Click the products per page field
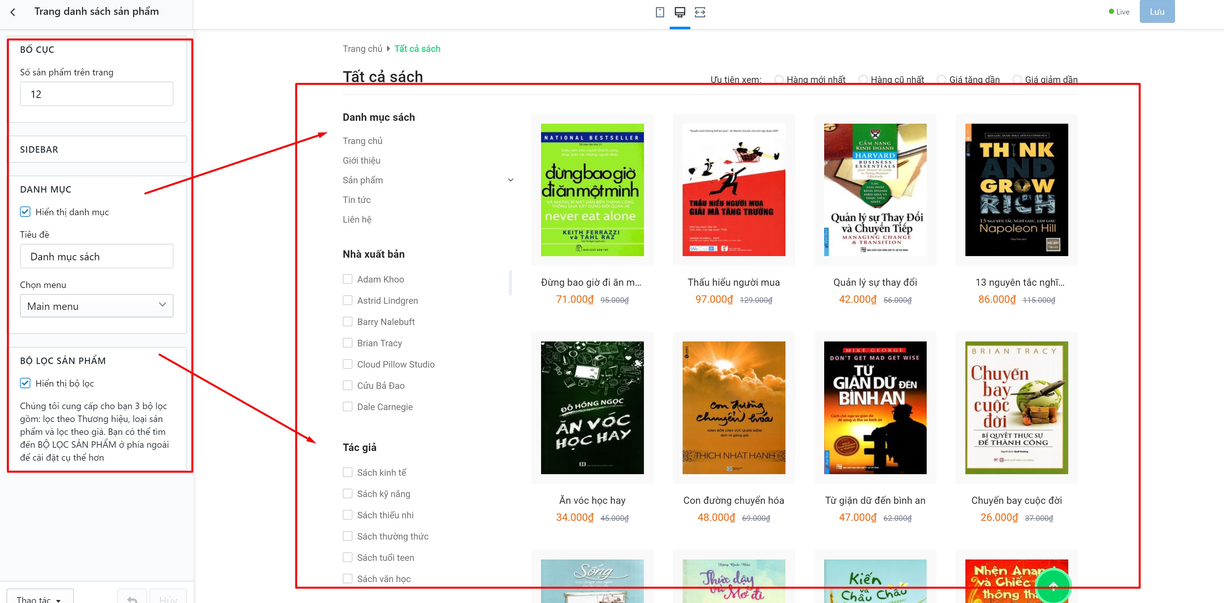This screenshot has width=1224, height=603. pyautogui.click(x=96, y=93)
